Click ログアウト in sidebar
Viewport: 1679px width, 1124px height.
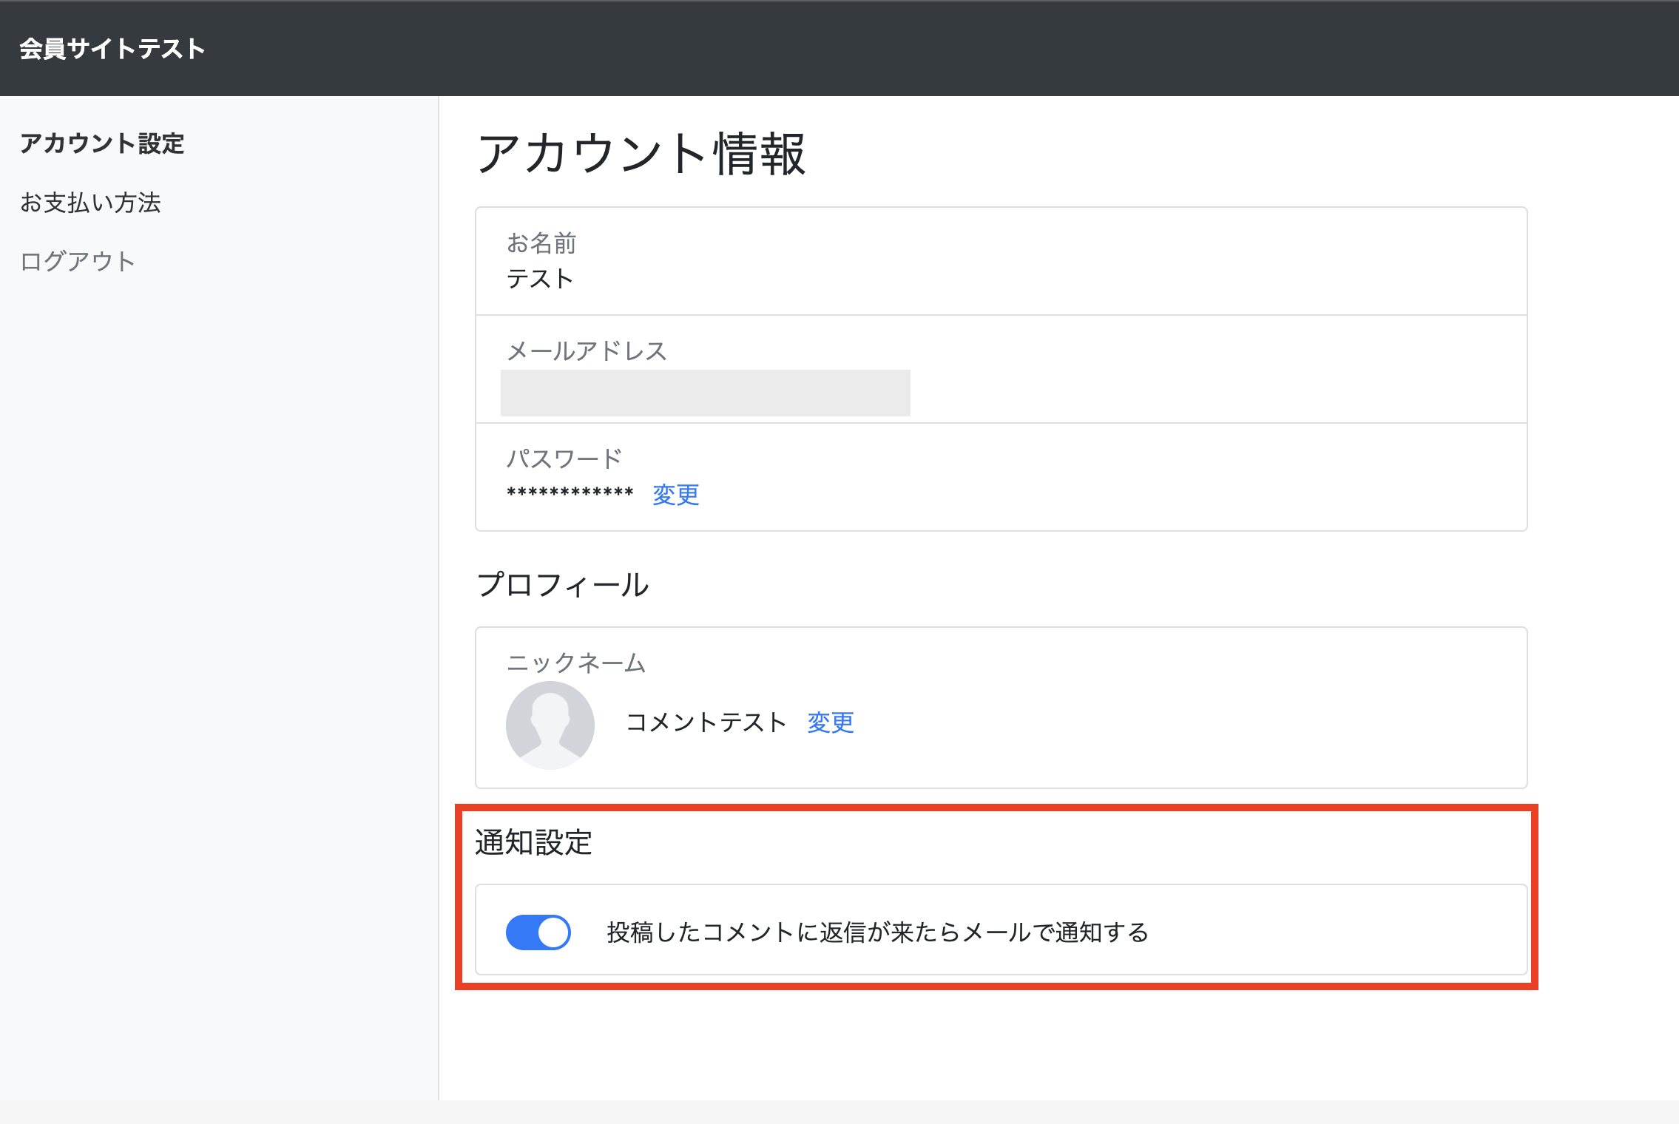pos(78,261)
